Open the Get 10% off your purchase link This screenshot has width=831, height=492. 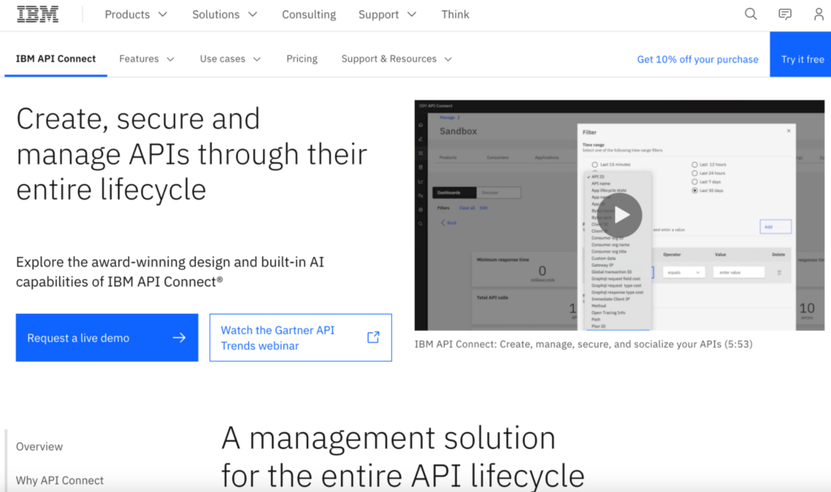click(x=697, y=58)
